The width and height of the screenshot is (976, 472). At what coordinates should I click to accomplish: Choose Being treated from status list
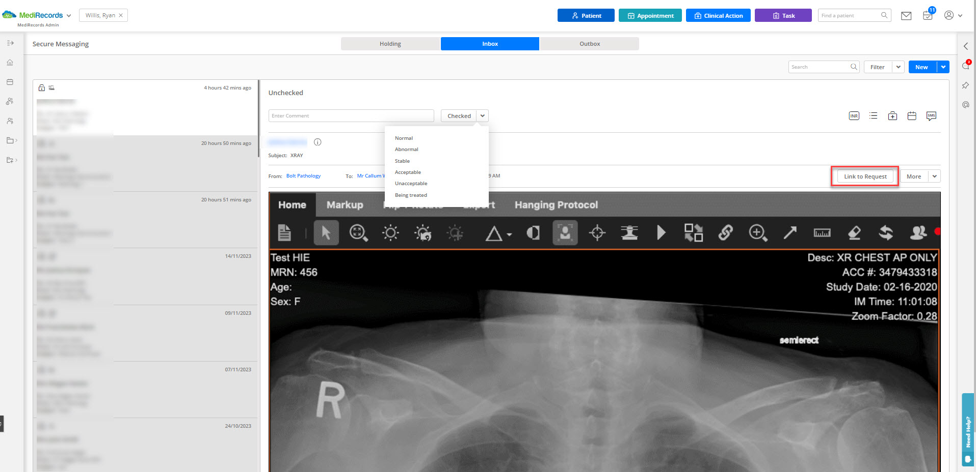coord(411,195)
